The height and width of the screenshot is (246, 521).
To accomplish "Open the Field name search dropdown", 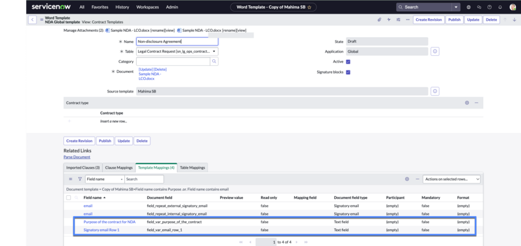I will 105,179.
